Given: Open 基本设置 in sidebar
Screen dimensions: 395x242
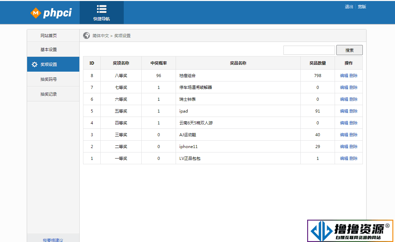Looking at the screenshot, I should coord(53,49).
